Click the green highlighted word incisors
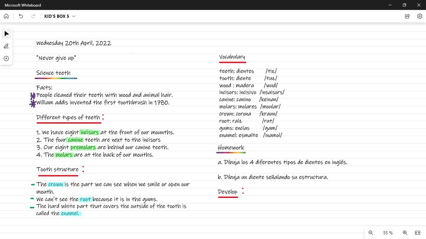The height and width of the screenshot is (239, 426). [x=90, y=132]
